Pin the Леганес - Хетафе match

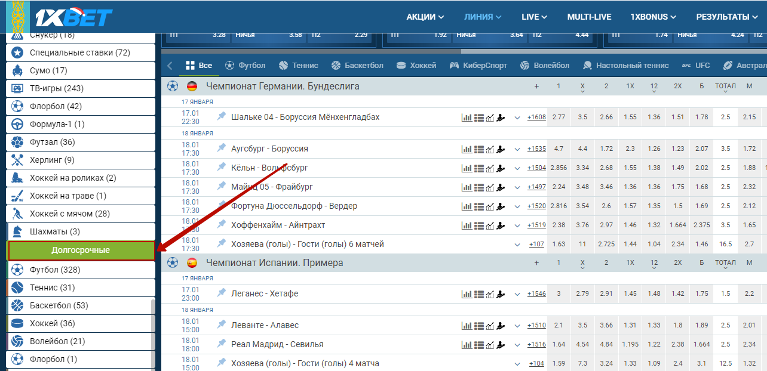[x=222, y=293]
